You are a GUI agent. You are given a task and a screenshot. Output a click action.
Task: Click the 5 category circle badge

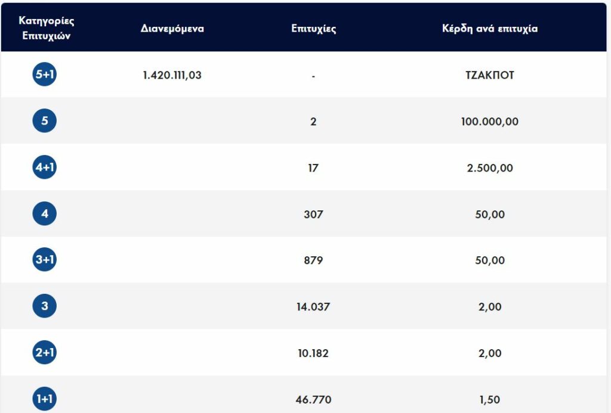(45, 121)
